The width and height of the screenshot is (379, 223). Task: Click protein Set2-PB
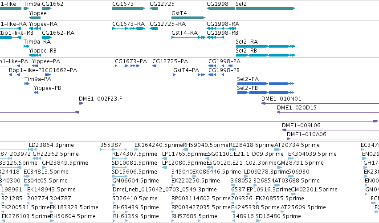(265, 93)
